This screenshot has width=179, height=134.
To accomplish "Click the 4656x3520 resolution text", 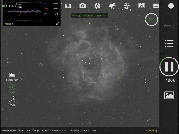I will pos(9,130).
